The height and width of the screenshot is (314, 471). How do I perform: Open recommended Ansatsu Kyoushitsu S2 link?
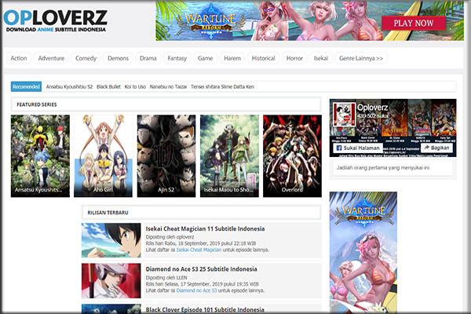coord(69,87)
